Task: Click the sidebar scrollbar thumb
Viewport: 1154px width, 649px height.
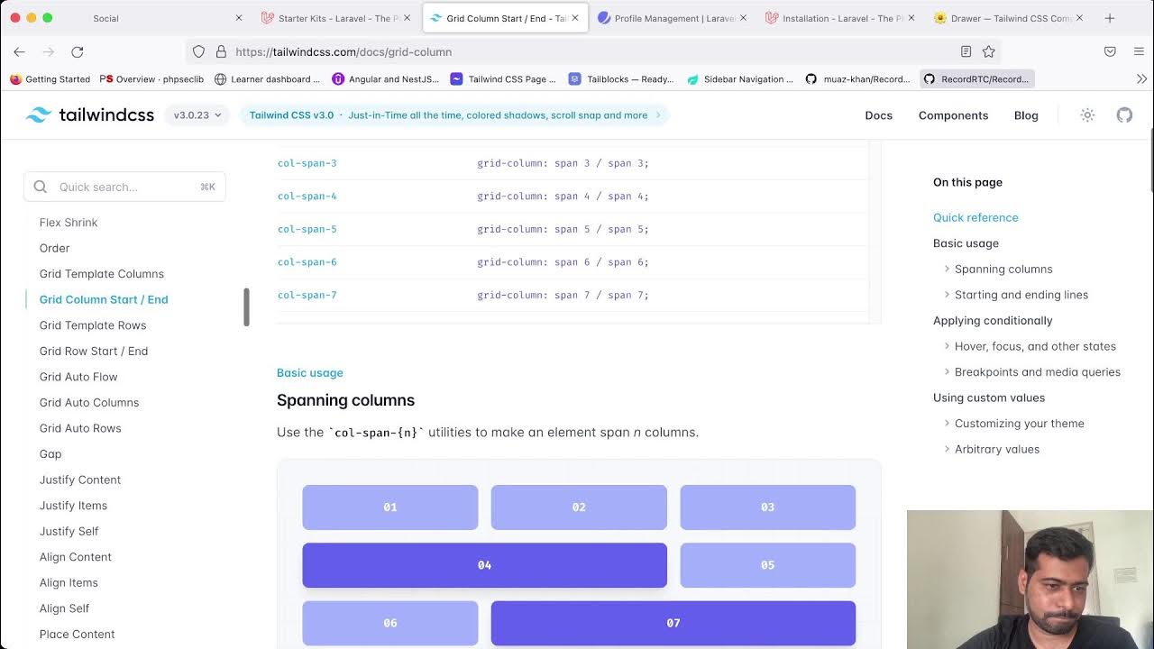Action: [x=246, y=307]
